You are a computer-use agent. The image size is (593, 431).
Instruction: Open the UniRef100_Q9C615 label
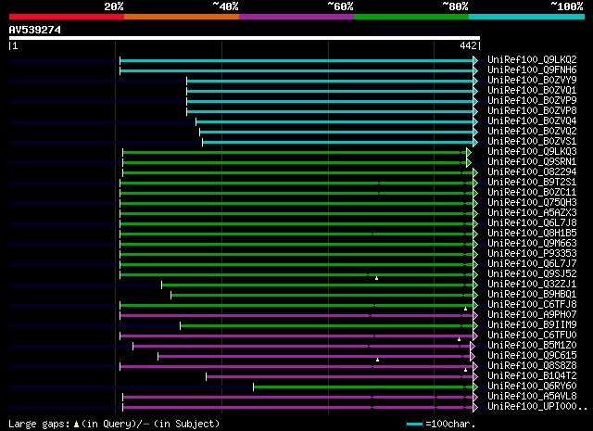click(x=532, y=356)
